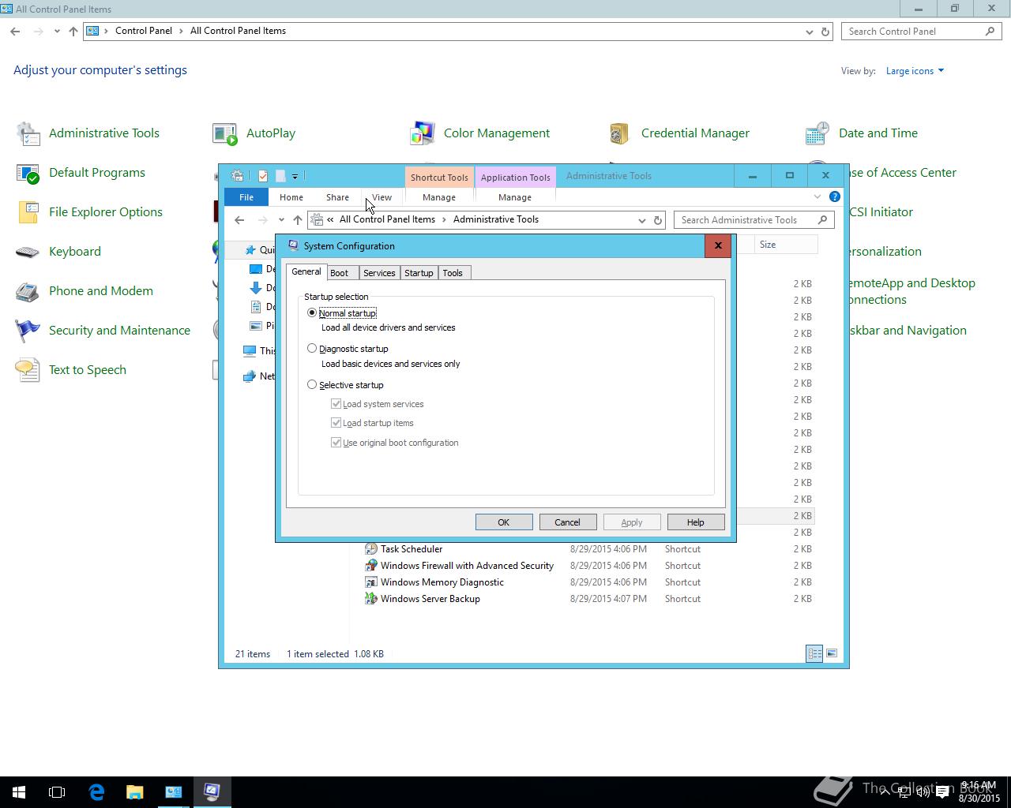This screenshot has height=808, width=1011.
Task: Launch Edge browser from taskbar
Action: point(96,791)
